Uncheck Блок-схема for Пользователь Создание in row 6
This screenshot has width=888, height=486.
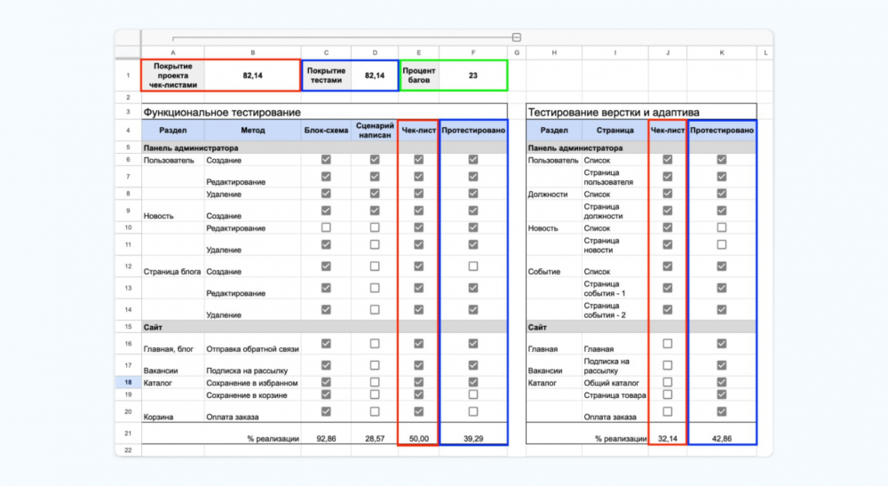point(326,160)
